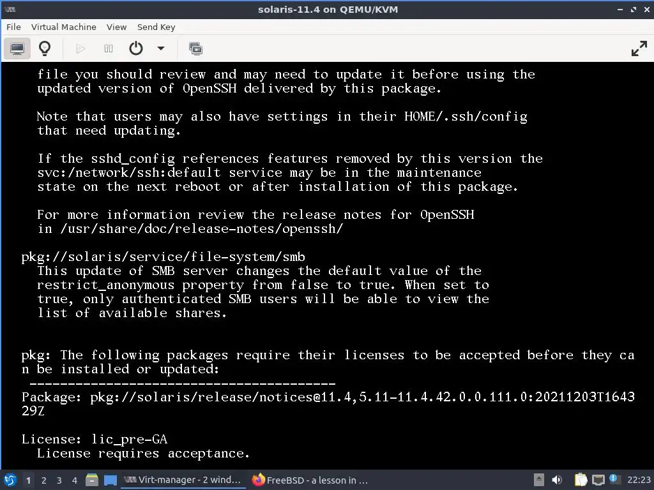654x490 pixels.
Task: Switch to virtual desktop 4
Action: pos(75,480)
